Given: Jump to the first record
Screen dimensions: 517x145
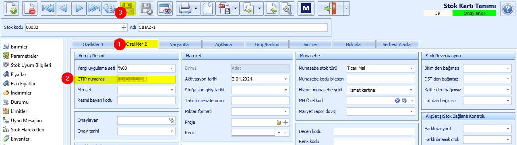Looking at the screenshot, I should pos(48,8).
